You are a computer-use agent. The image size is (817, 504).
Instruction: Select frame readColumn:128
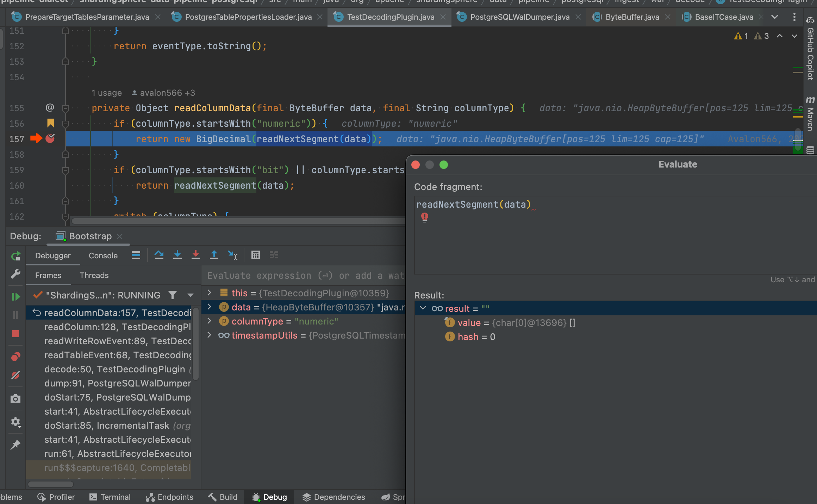pyautogui.click(x=109, y=327)
